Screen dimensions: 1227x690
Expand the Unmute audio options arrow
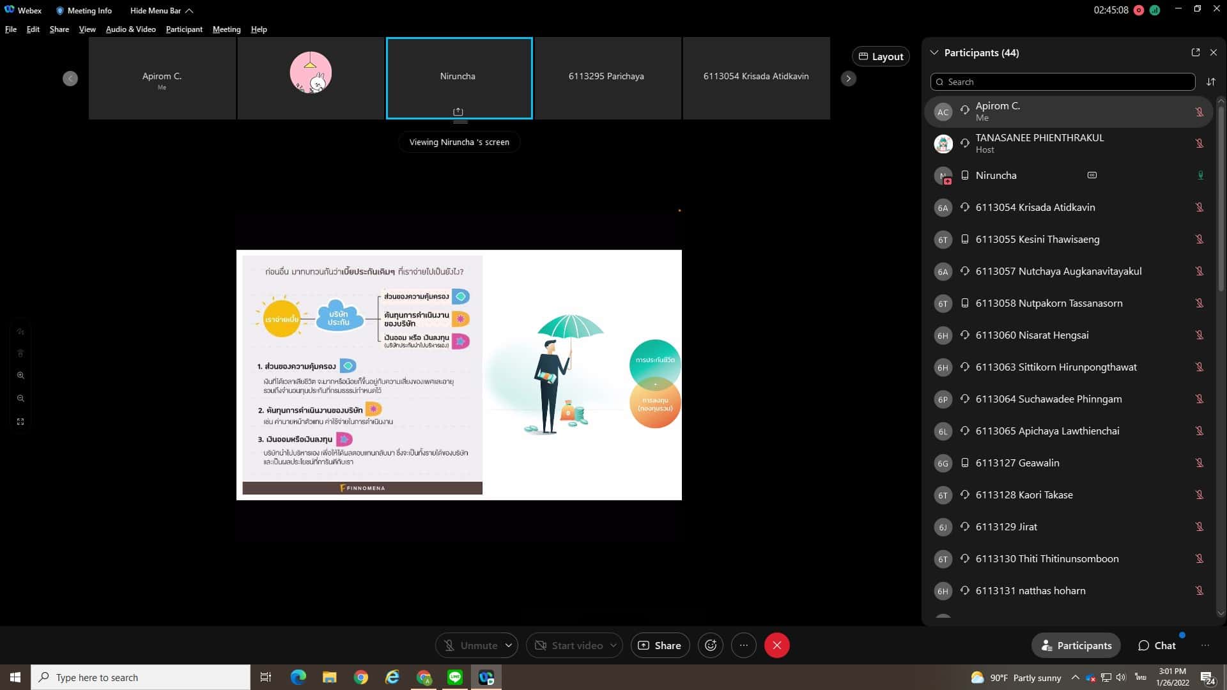pyautogui.click(x=509, y=645)
